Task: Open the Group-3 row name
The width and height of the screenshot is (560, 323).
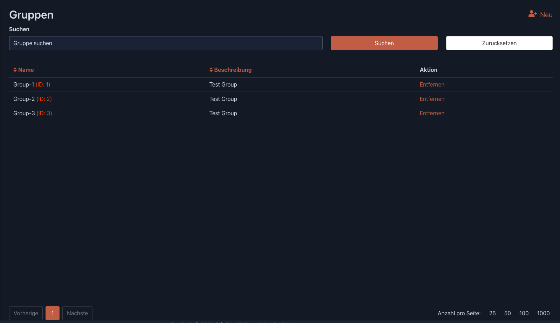Action: pos(24,113)
